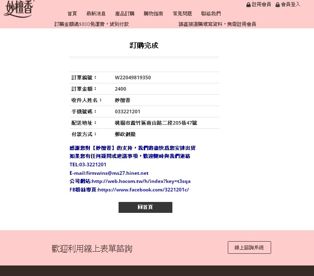Open the web.hocom.tw company website link

(x=141, y=181)
